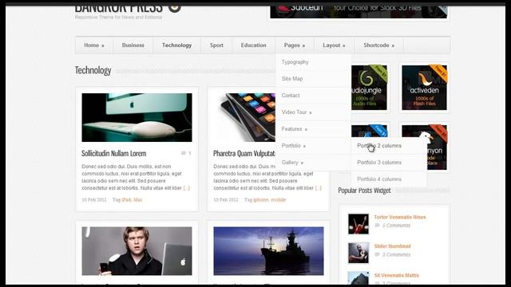Open the Home menu item

coord(94,45)
